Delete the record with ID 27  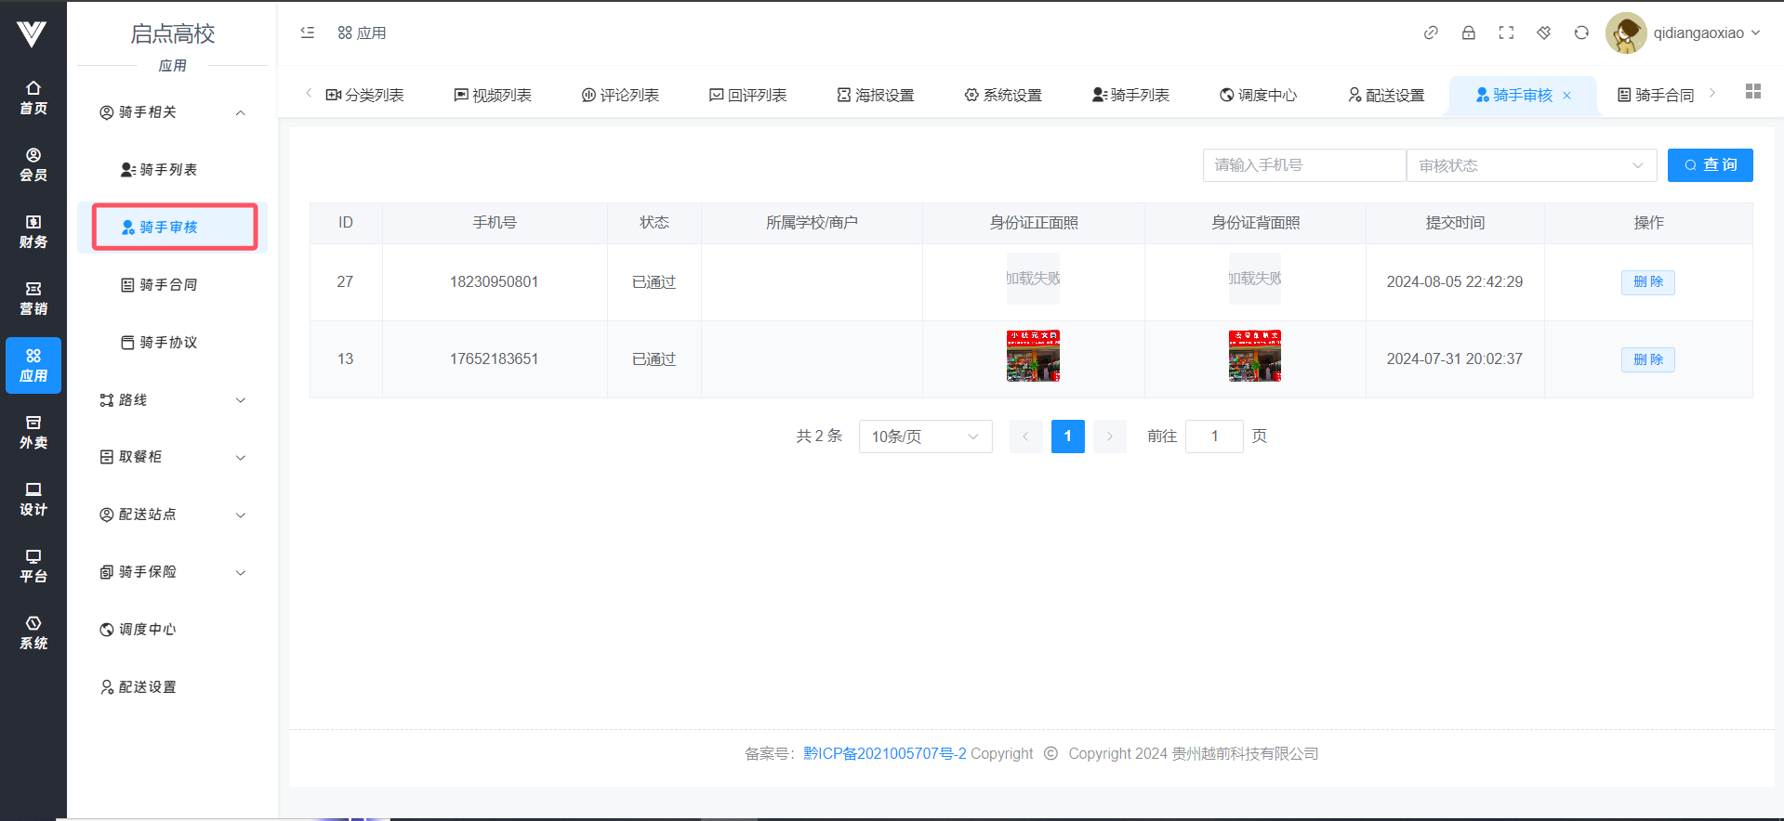point(1647,282)
